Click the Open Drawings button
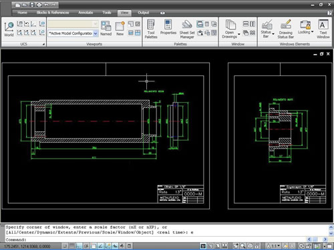The width and height of the screenshot is (334, 250). [x=230, y=29]
